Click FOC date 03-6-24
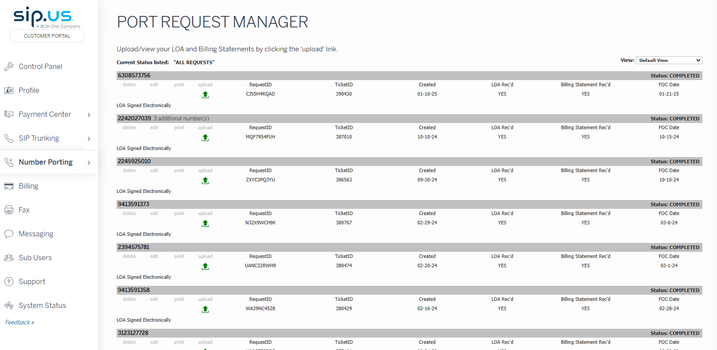The image size is (717, 350). [669, 223]
